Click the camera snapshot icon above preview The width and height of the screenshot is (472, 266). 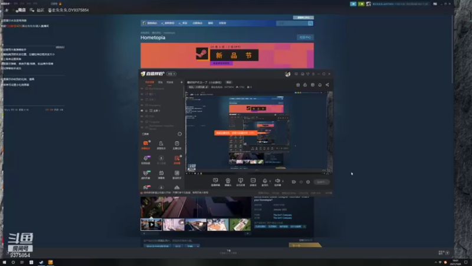(x=298, y=85)
